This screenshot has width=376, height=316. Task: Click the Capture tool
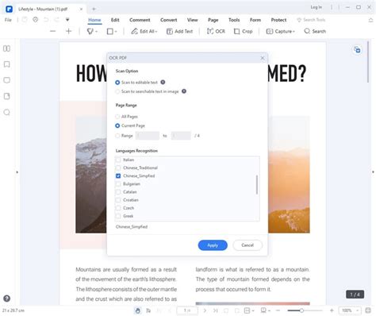point(280,31)
